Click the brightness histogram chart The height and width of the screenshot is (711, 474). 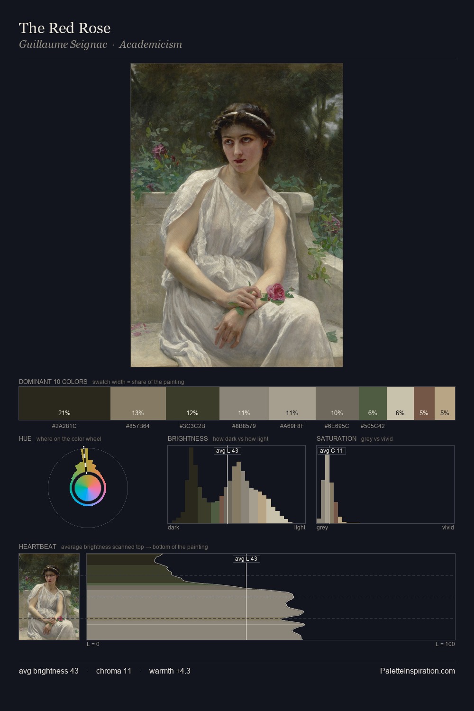pos(237,484)
